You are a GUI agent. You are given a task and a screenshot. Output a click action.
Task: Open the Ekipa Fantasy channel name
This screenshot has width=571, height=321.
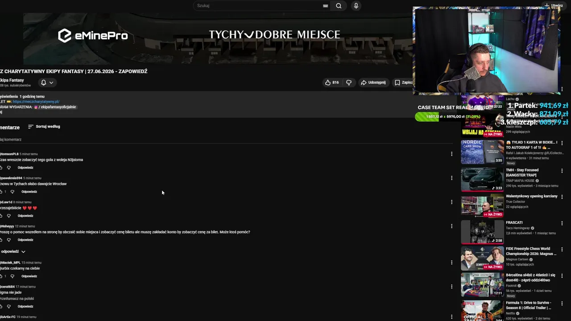[12, 80]
